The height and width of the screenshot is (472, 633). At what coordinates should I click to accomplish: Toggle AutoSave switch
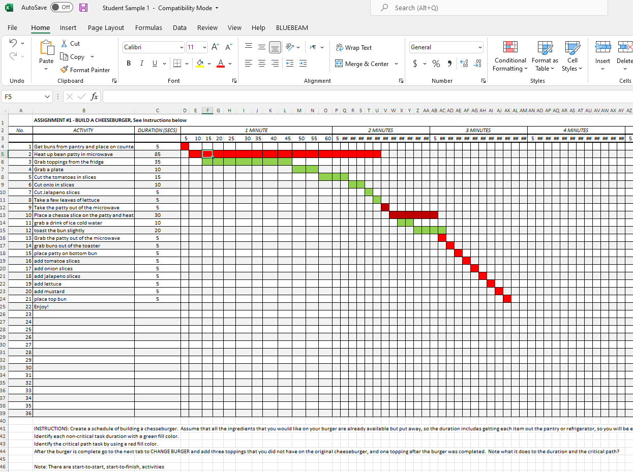pos(62,8)
